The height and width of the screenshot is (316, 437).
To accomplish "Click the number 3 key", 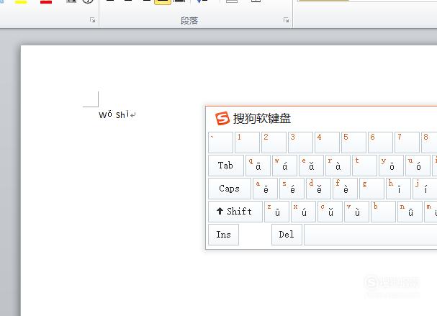I will coord(300,143).
